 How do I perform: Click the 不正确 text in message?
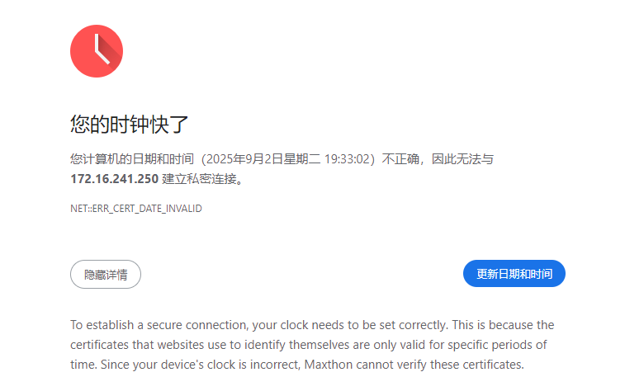(400, 159)
